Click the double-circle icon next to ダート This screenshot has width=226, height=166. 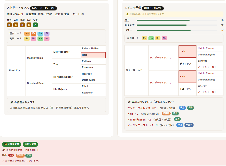(x=83, y=14)
